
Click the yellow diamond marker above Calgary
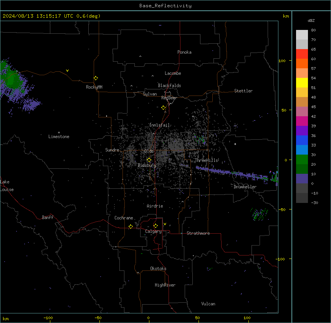tap(156, 226)
